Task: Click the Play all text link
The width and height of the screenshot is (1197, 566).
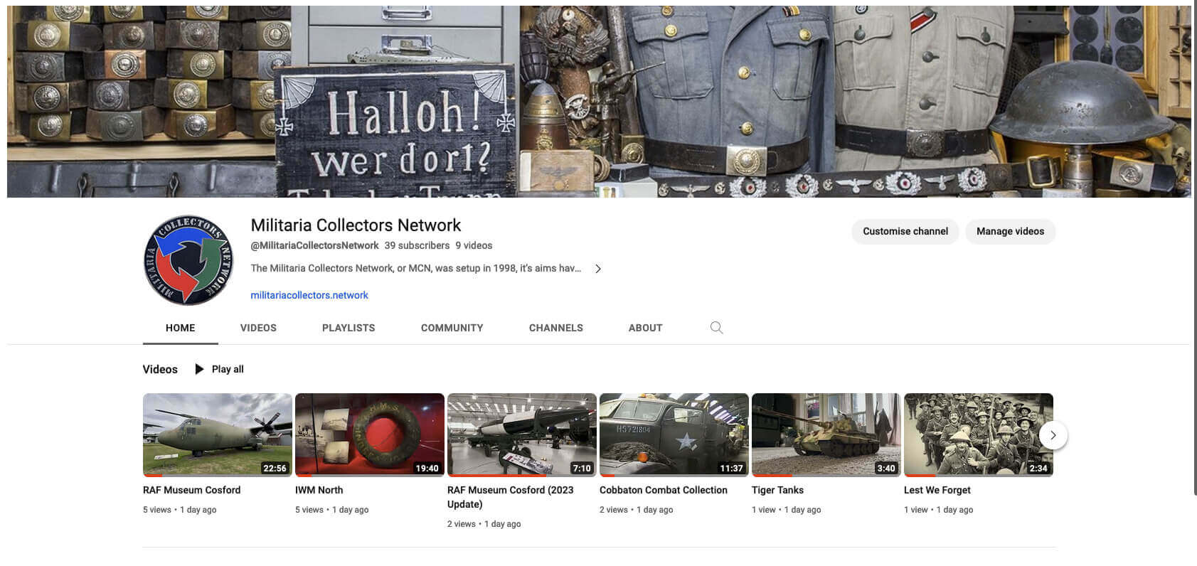Action: click(x=228, y=369)
